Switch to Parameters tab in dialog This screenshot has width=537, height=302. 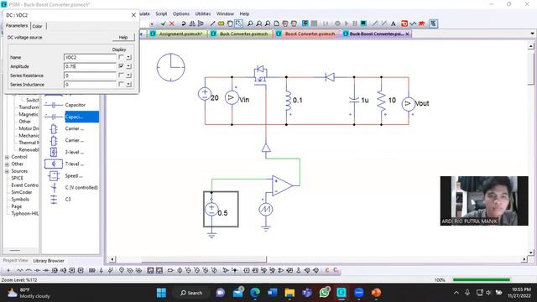coord(17,26)
